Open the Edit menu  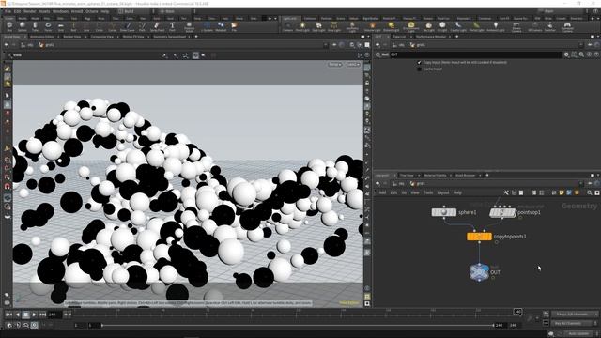[x=17, y=11]
